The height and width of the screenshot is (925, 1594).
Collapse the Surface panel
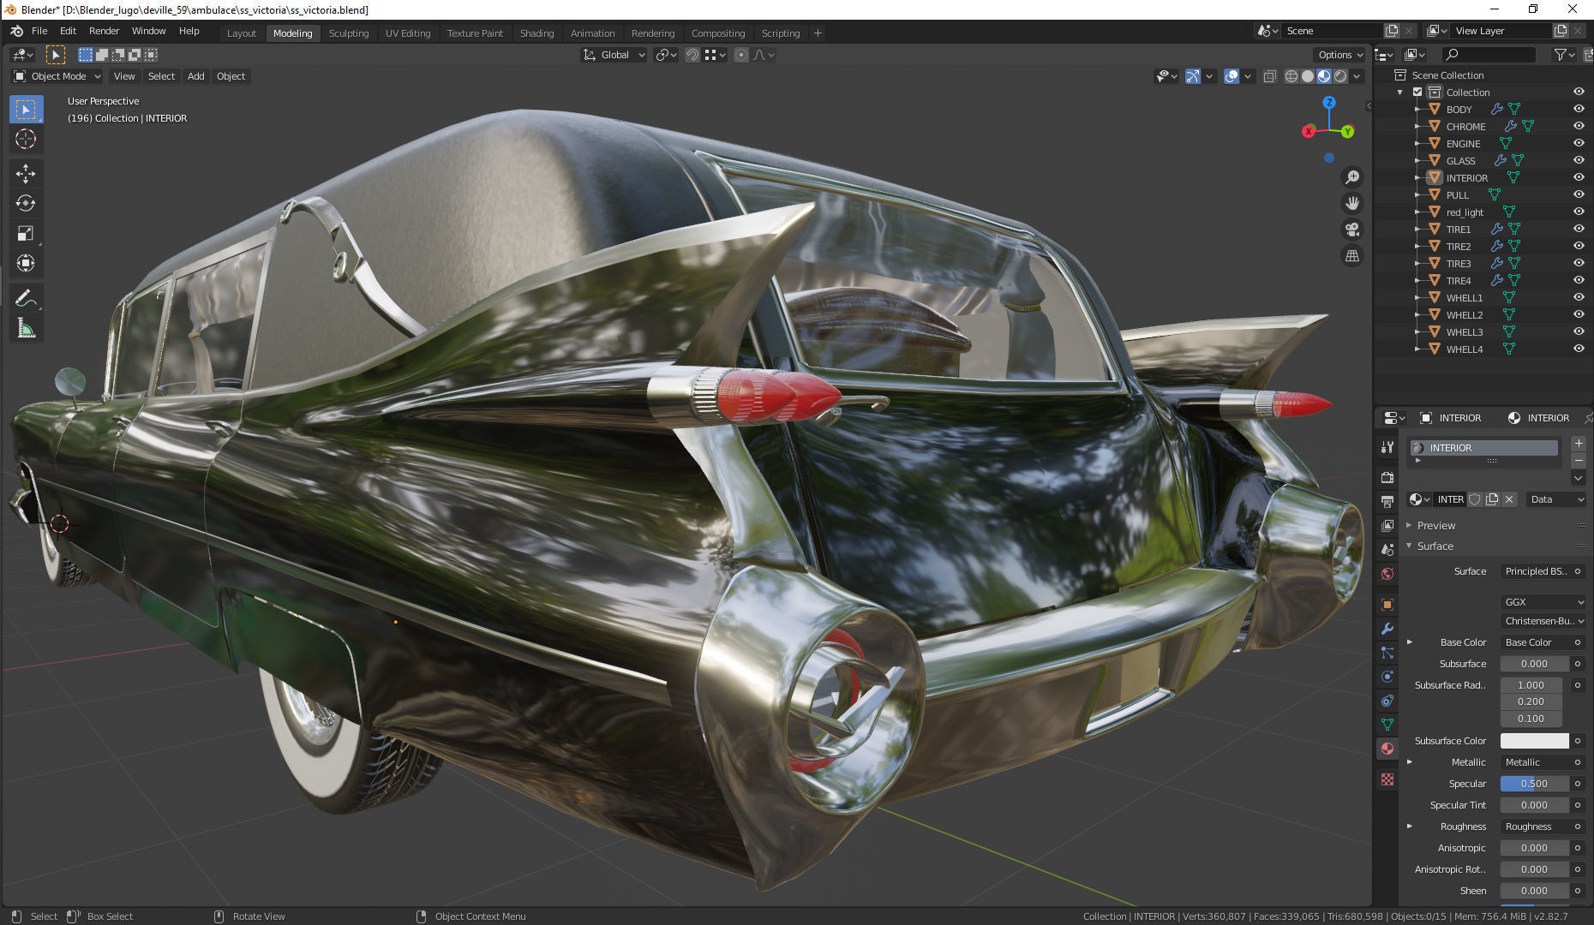click(x=1435, y=546)
